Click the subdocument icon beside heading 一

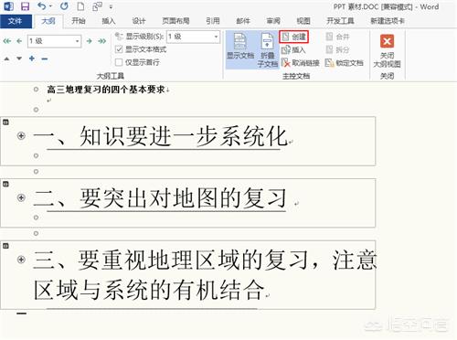coord(5,122)
